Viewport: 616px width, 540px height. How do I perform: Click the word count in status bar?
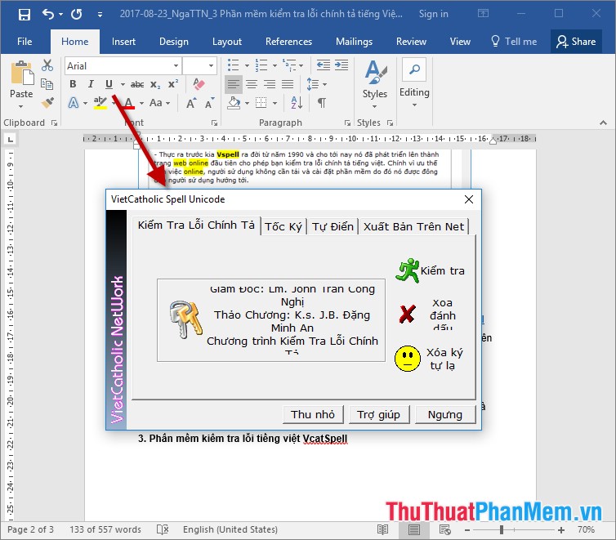(105, 530)
